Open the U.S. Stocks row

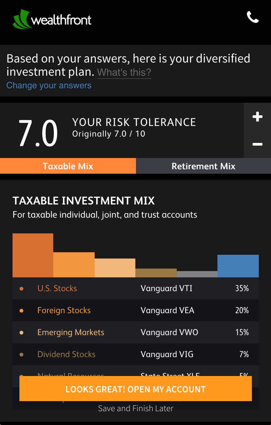pos(136,288)
